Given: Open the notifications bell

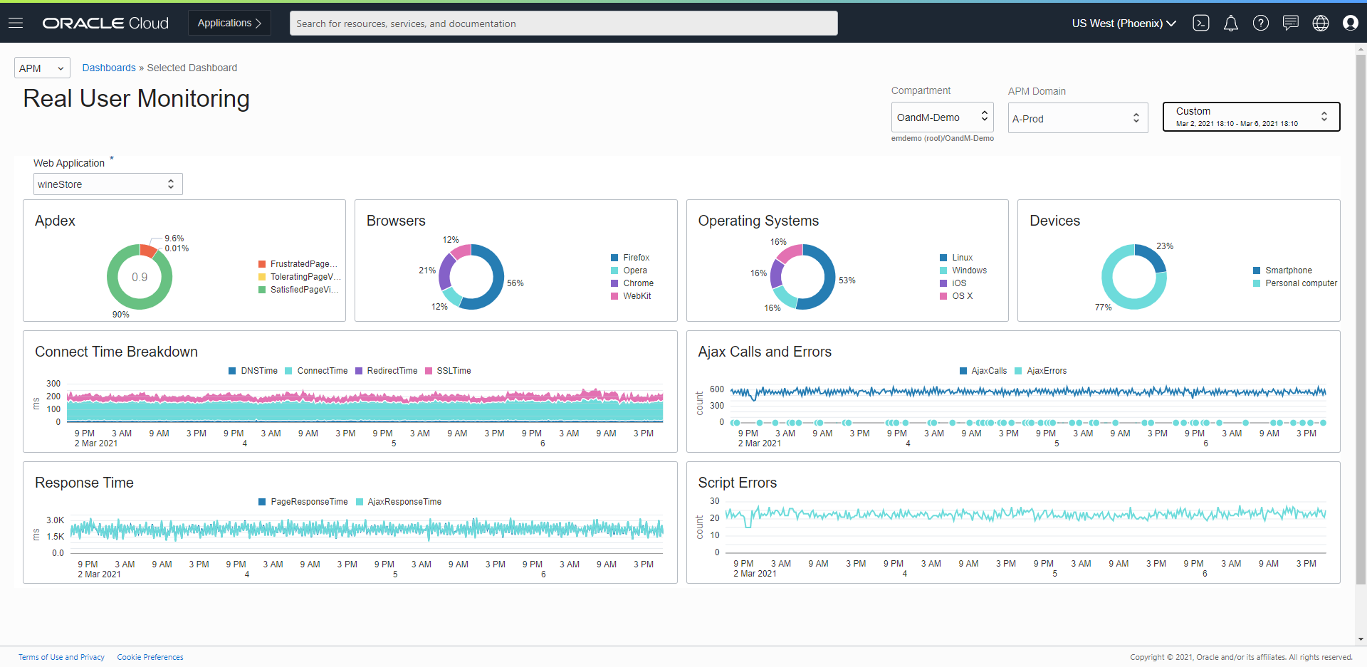Looking at the screenshot, I should (x=1231, y=23).
